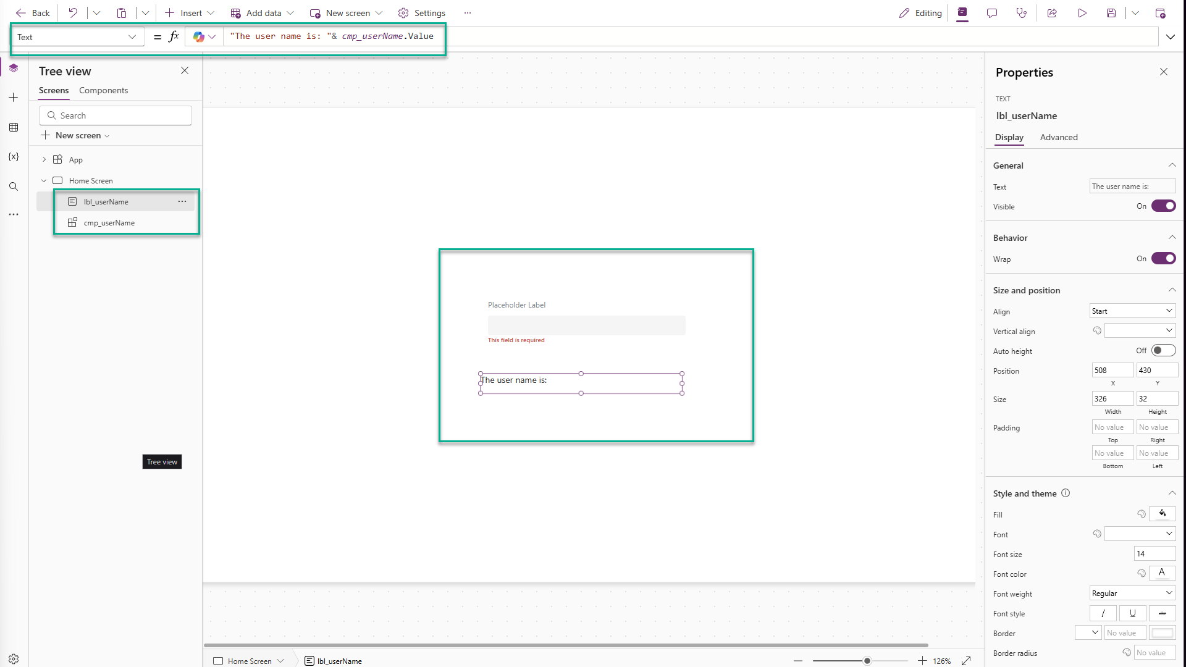Toggle underline font style
This screenshot has width=1186, height=667.
[1133, 613]
